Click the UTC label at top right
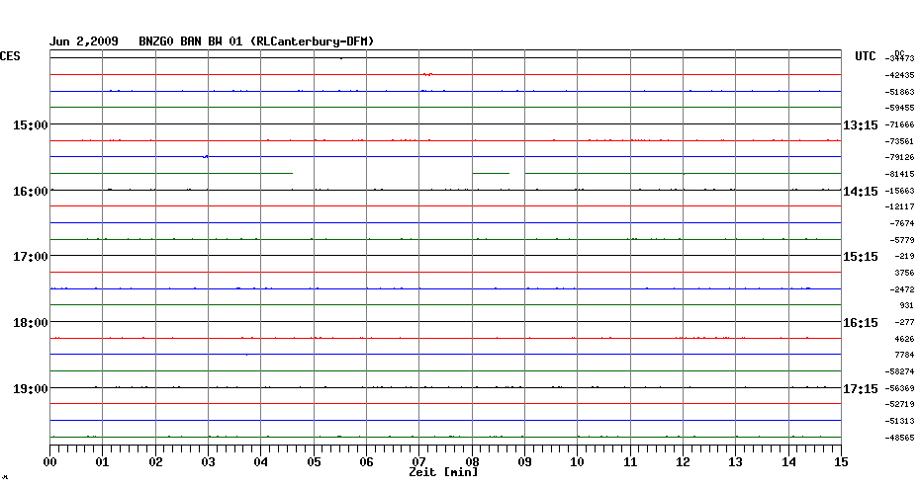The image size is (920, 488). pos(866,56)
